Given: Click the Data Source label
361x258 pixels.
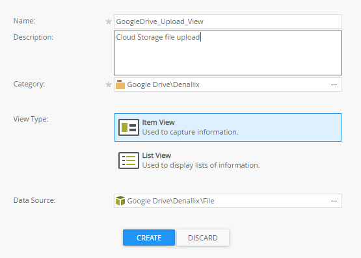Looking at the screenshot, I should (x=34, y=200).
